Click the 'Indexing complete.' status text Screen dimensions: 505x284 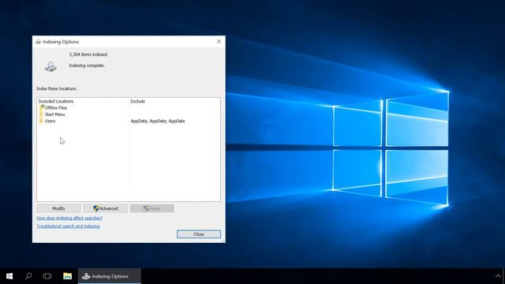coord(87,65)
